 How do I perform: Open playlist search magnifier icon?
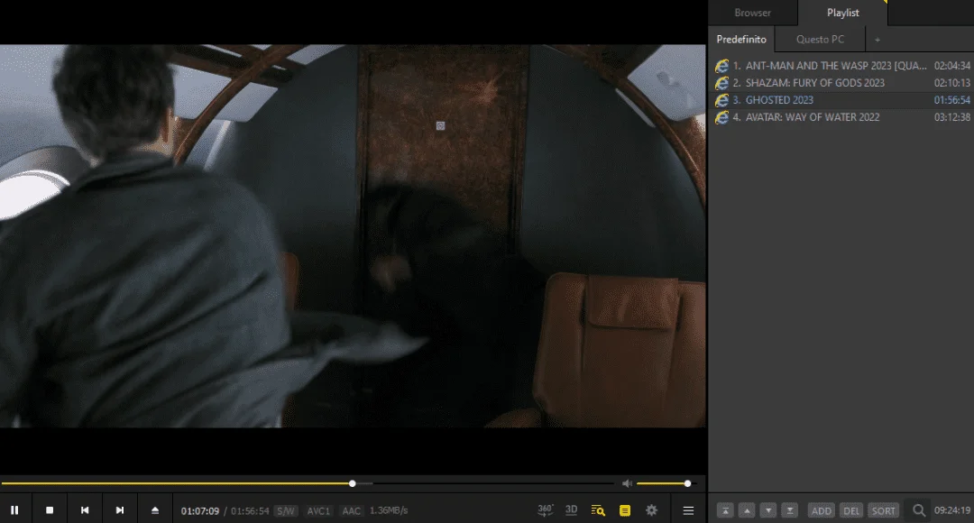[919, 510]
